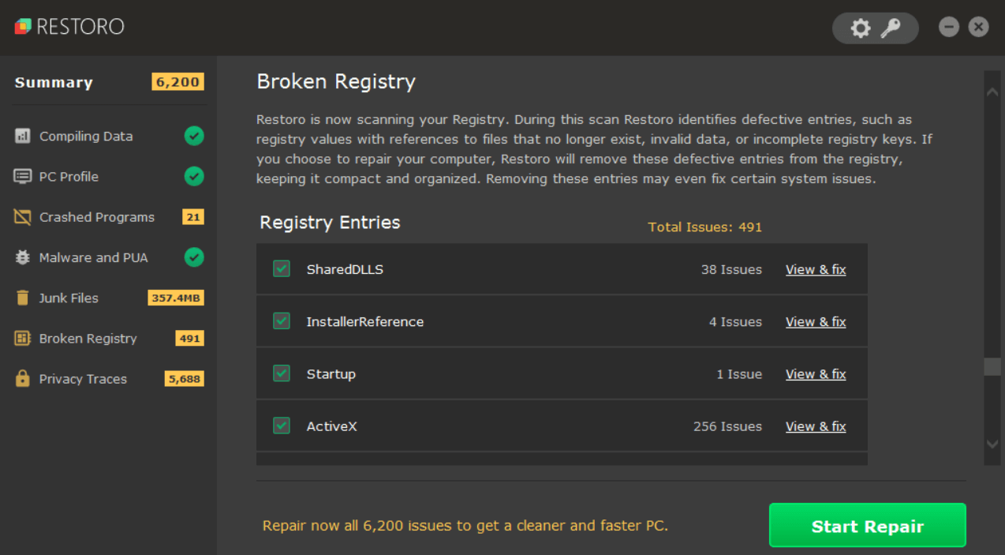Toggle the InstallerReference checkbox

click(x=282, y=321)
